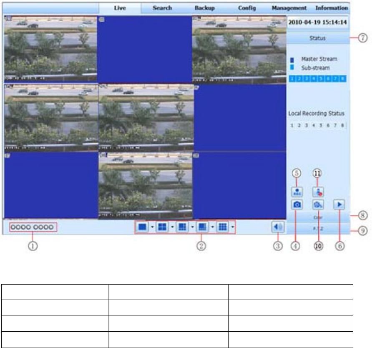
Task: Take a snapshot with the camera icon
Action: [x=297, y=204]
